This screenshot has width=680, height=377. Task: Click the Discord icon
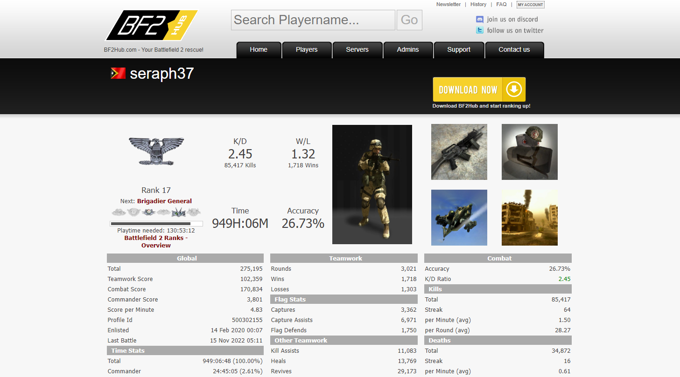pyautogui.click(x=479, y=19)
